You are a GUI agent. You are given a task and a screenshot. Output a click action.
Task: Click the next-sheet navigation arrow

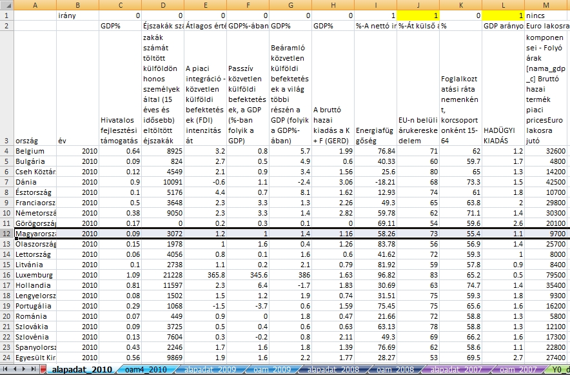pyautogui.click(x=23, y=370)
